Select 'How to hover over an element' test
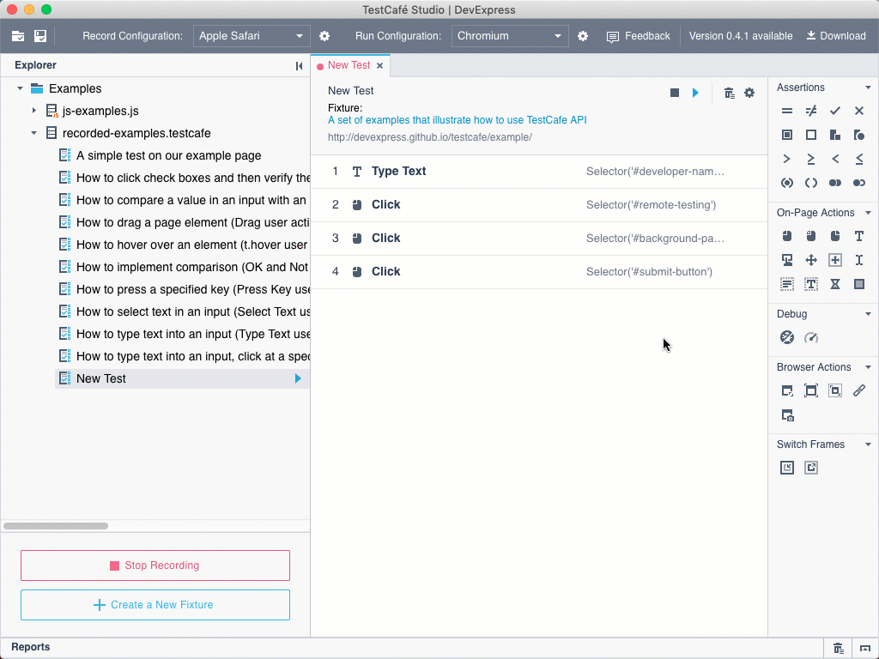879x659 pixels. pos(183,245)
